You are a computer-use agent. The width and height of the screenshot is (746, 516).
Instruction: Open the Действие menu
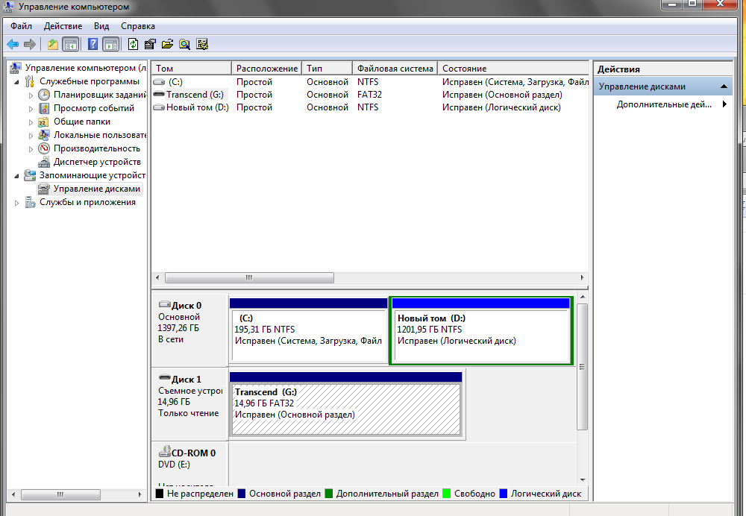(63, 26)
